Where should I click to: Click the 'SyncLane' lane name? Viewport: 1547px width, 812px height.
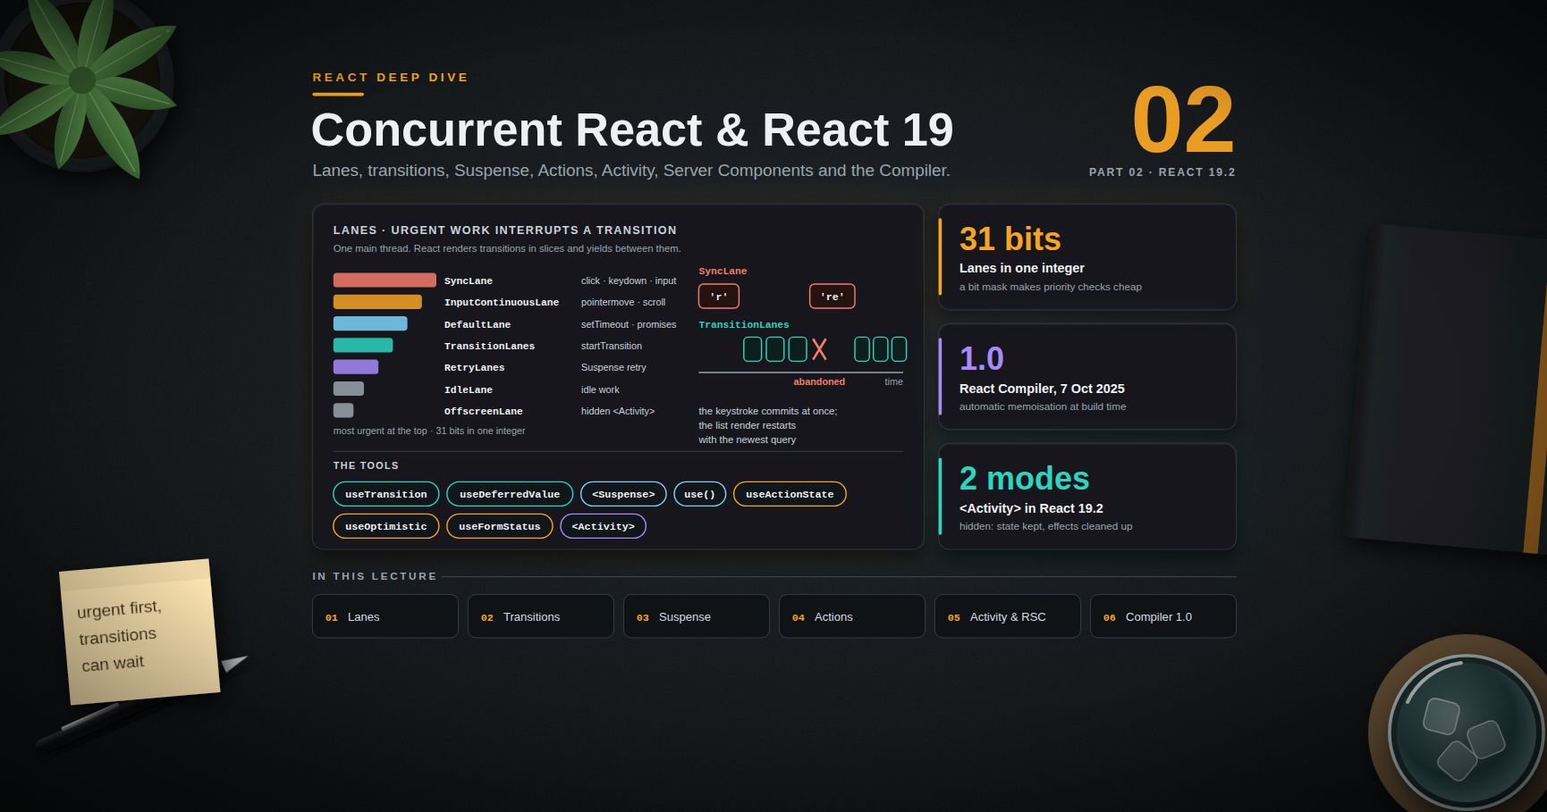point(469,280)
